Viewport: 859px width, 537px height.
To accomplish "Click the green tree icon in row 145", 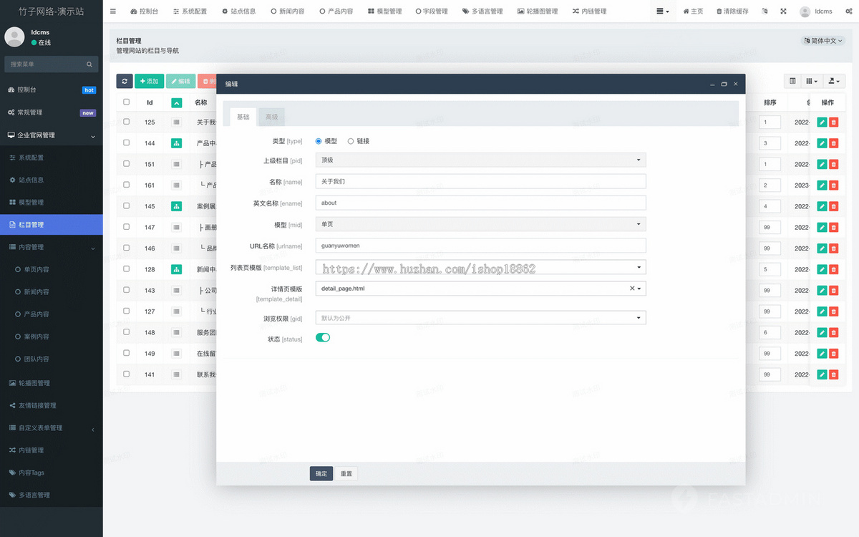I will point(176,206).
